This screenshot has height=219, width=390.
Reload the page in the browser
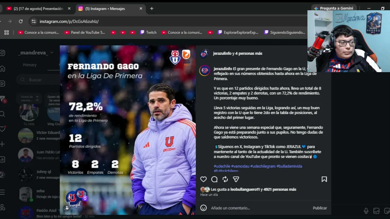click(21, 21)
